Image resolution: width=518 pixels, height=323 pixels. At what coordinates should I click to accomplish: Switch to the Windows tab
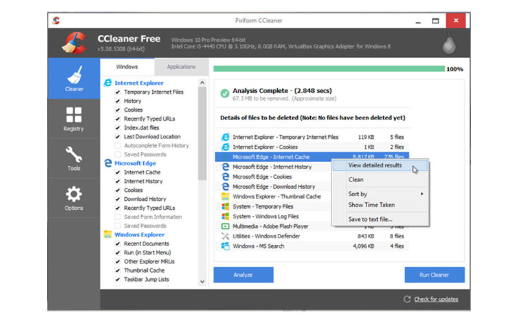(127, 67)
